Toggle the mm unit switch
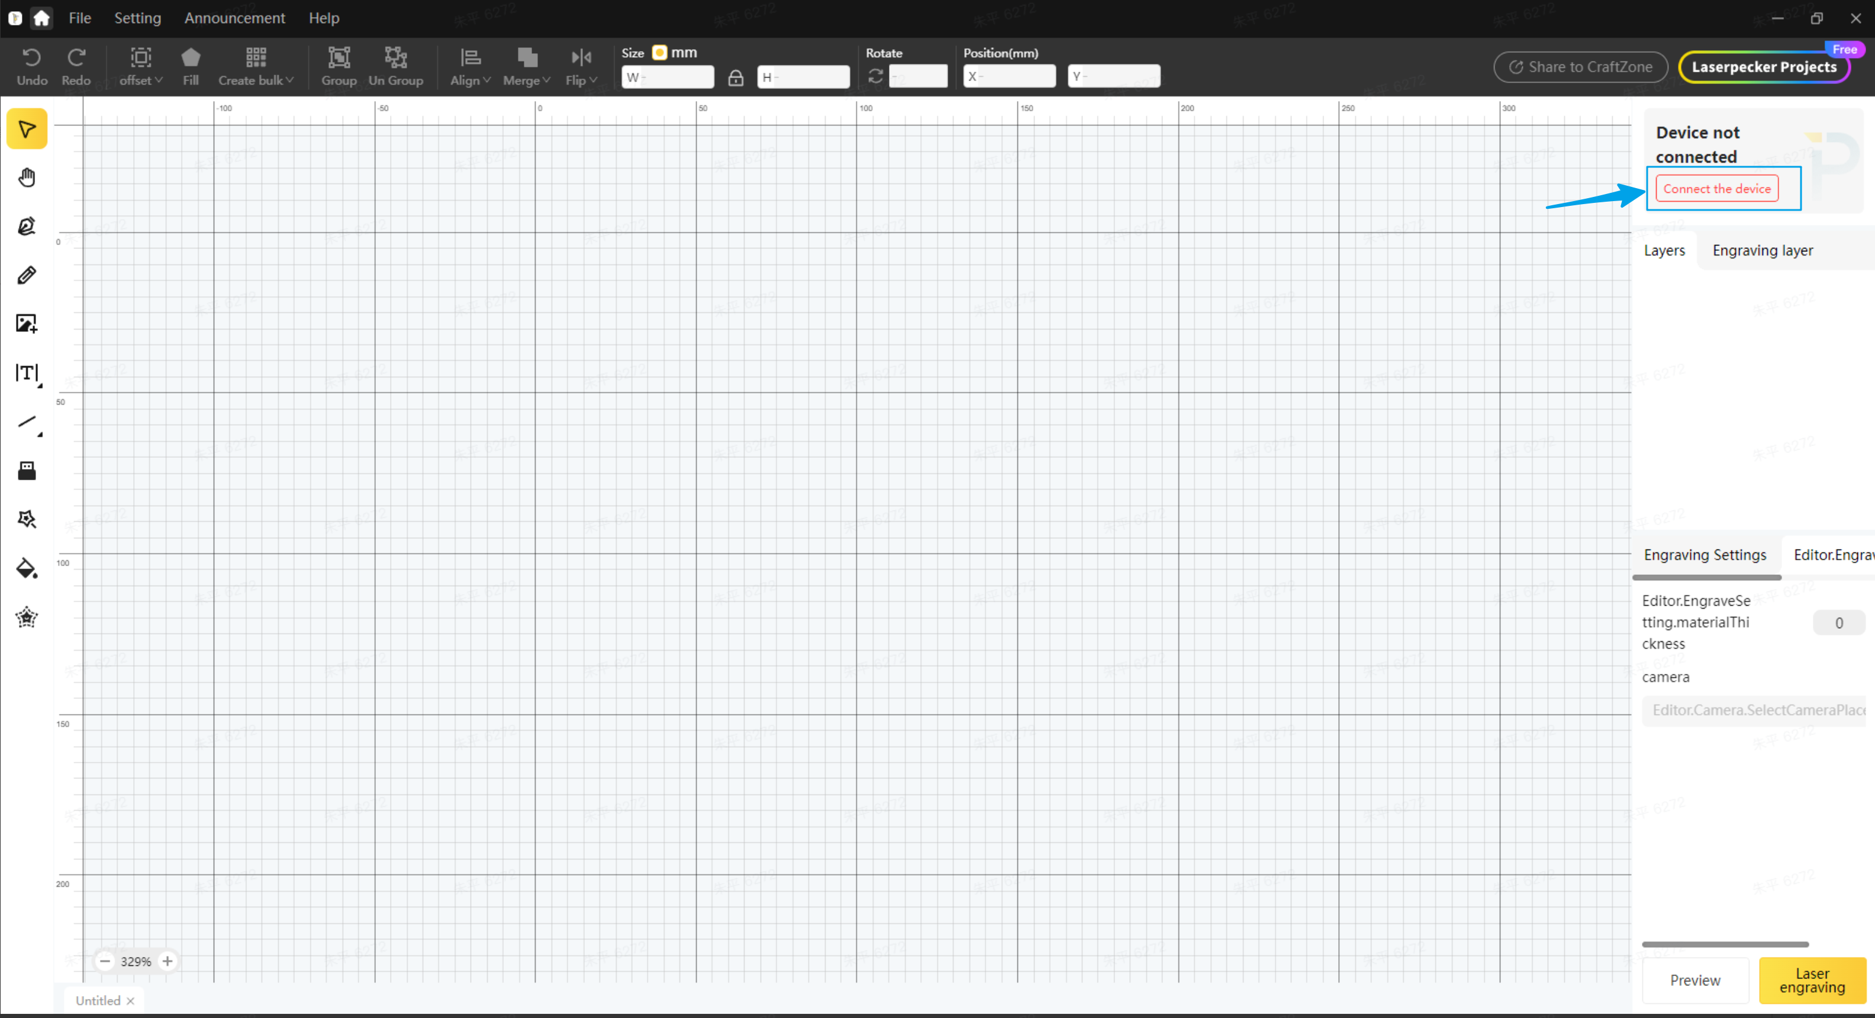The height and width of the screenshot is (1018, 1875). click(x=659, y=53)
